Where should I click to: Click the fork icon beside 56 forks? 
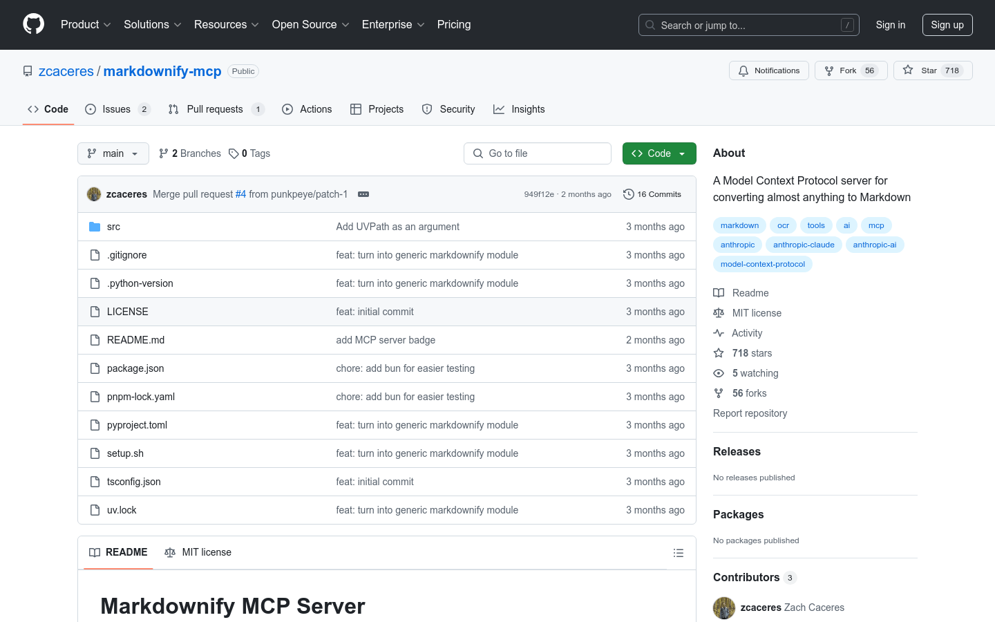[x=719, y=393]
